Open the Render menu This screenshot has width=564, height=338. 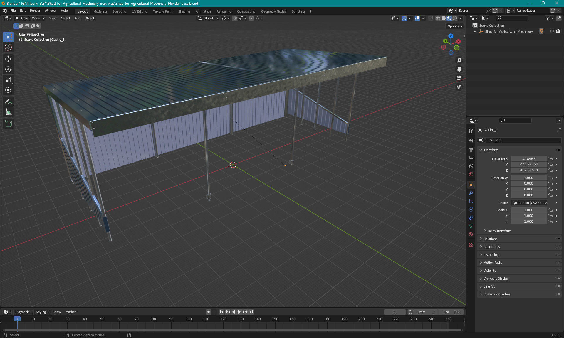(35, 11)
